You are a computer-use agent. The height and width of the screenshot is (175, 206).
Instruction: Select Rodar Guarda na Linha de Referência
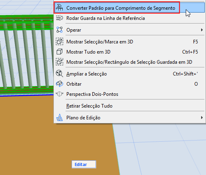(129, 18)
